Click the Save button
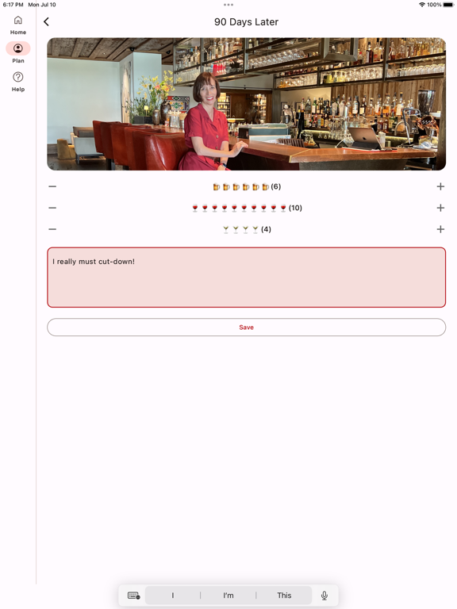Screen dimensions: 457x609 [247, 327]
